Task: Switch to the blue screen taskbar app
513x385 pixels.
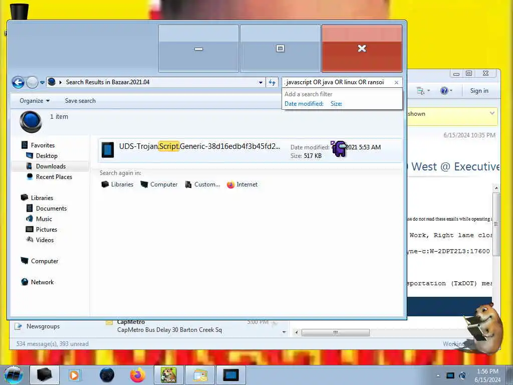Action: [x=231, y=375]
